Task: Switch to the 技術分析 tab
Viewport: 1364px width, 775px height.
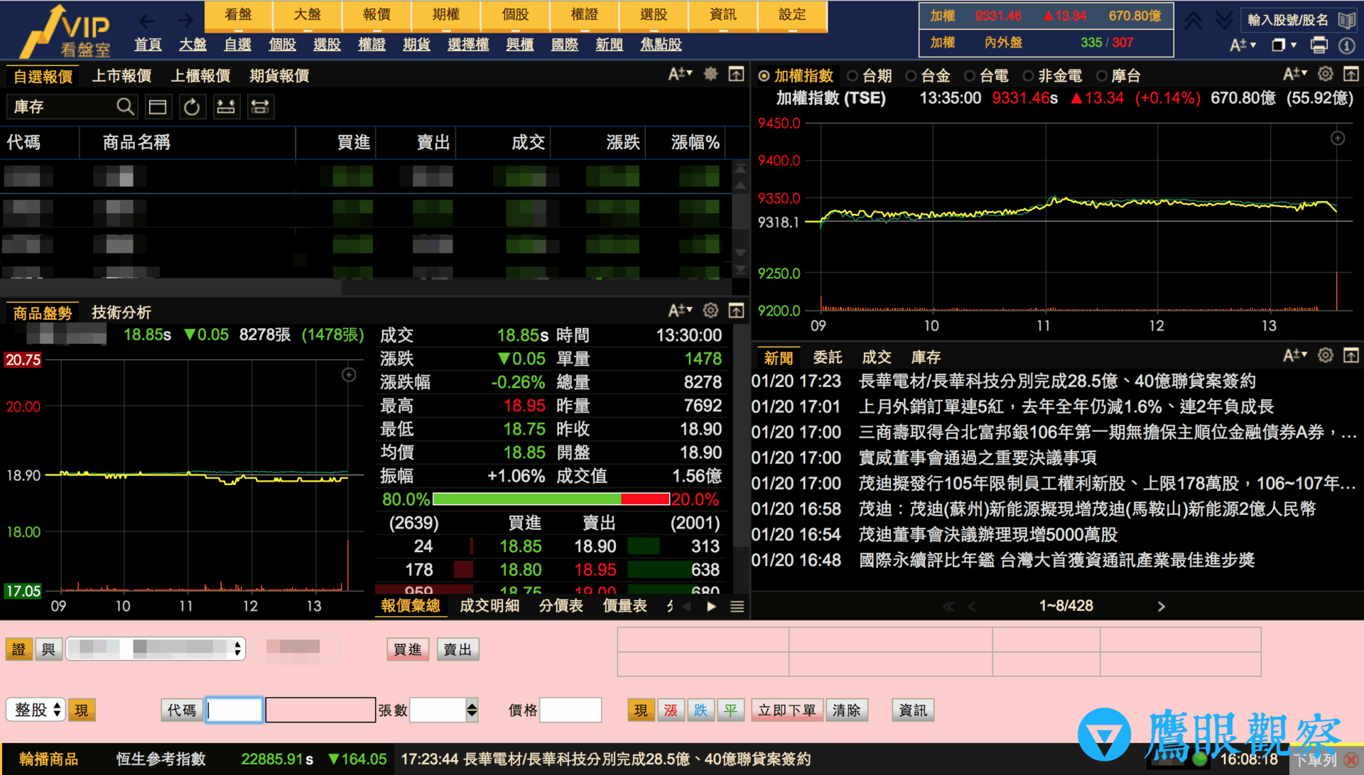Action: click(121, 313)
